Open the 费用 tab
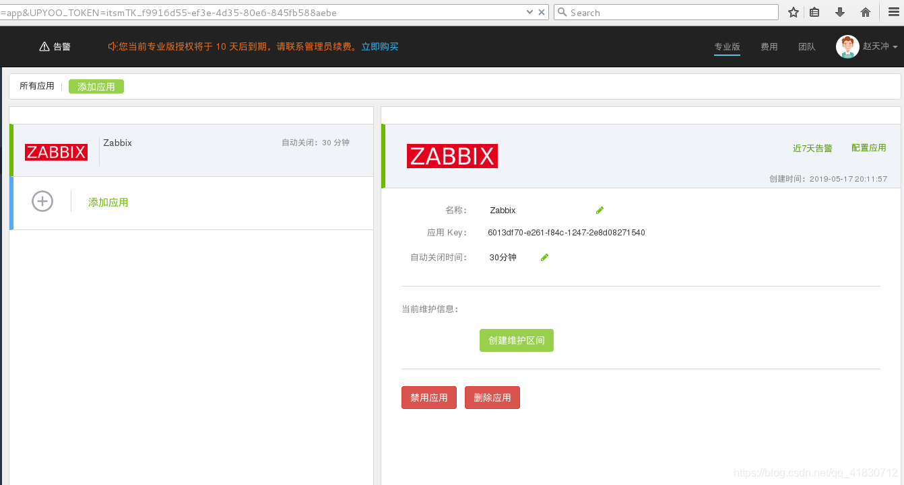The image size is (904, 485). 769,46
